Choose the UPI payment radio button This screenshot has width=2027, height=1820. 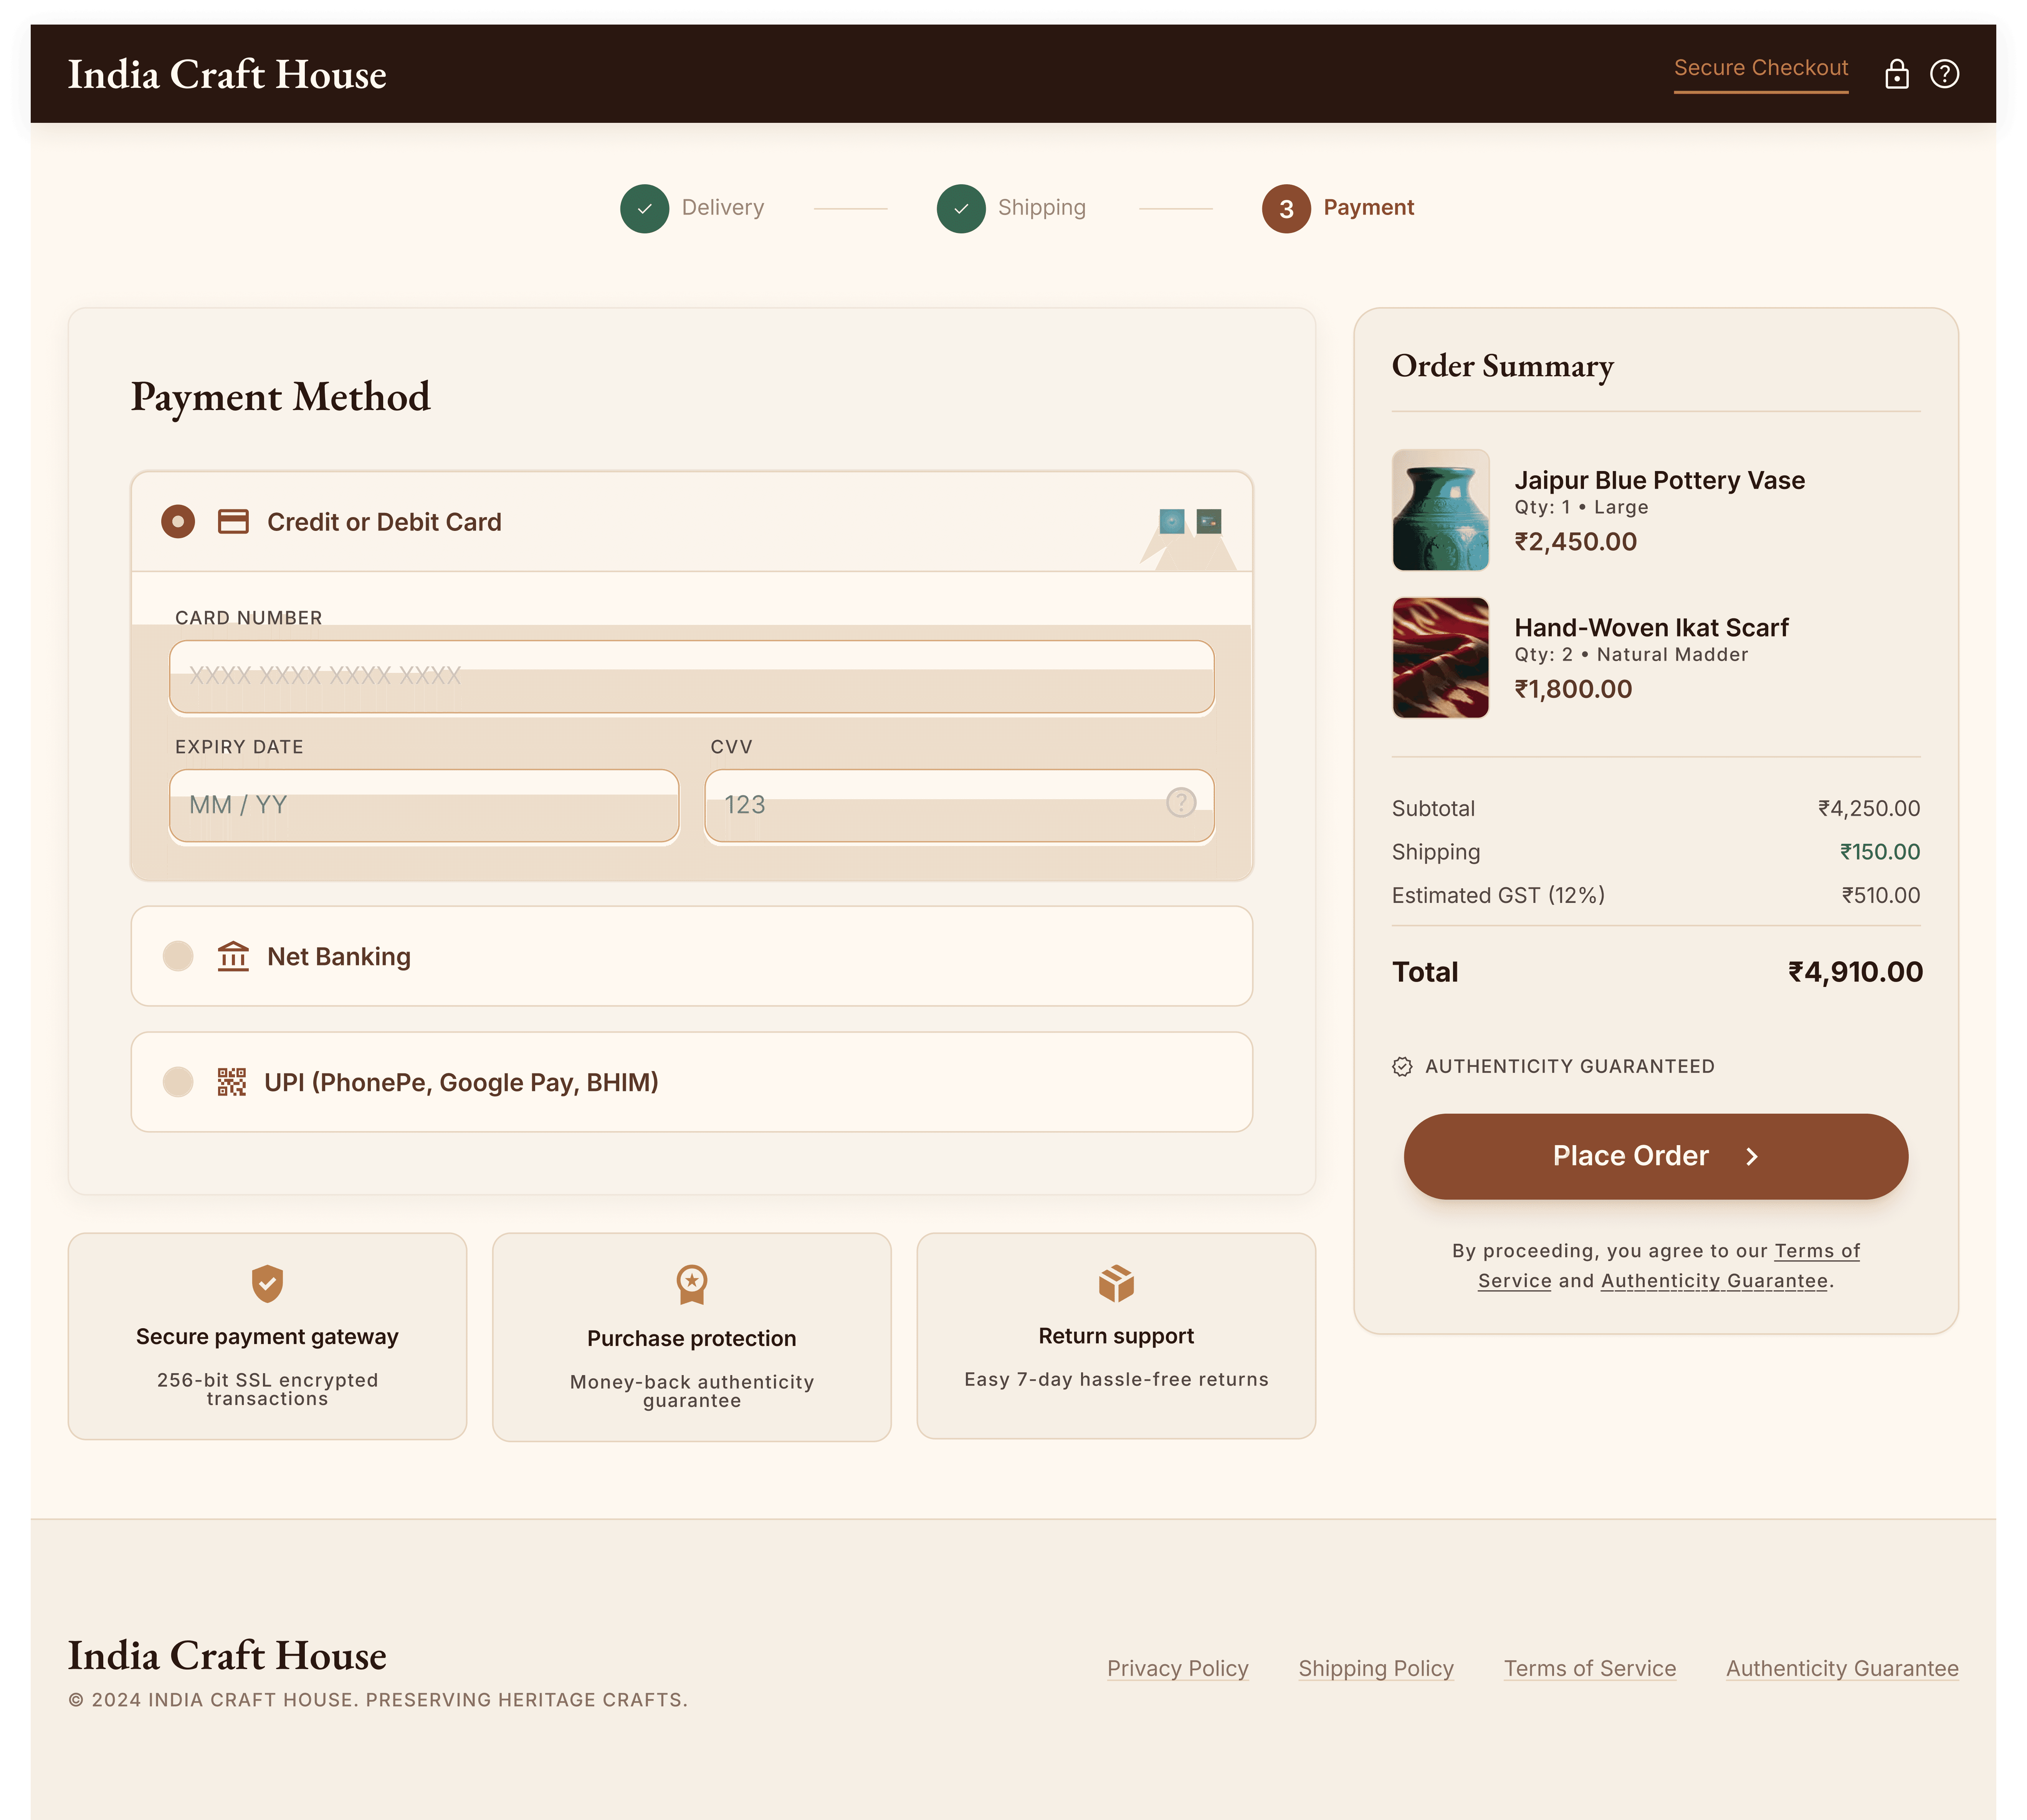(x=178, y=1082)
